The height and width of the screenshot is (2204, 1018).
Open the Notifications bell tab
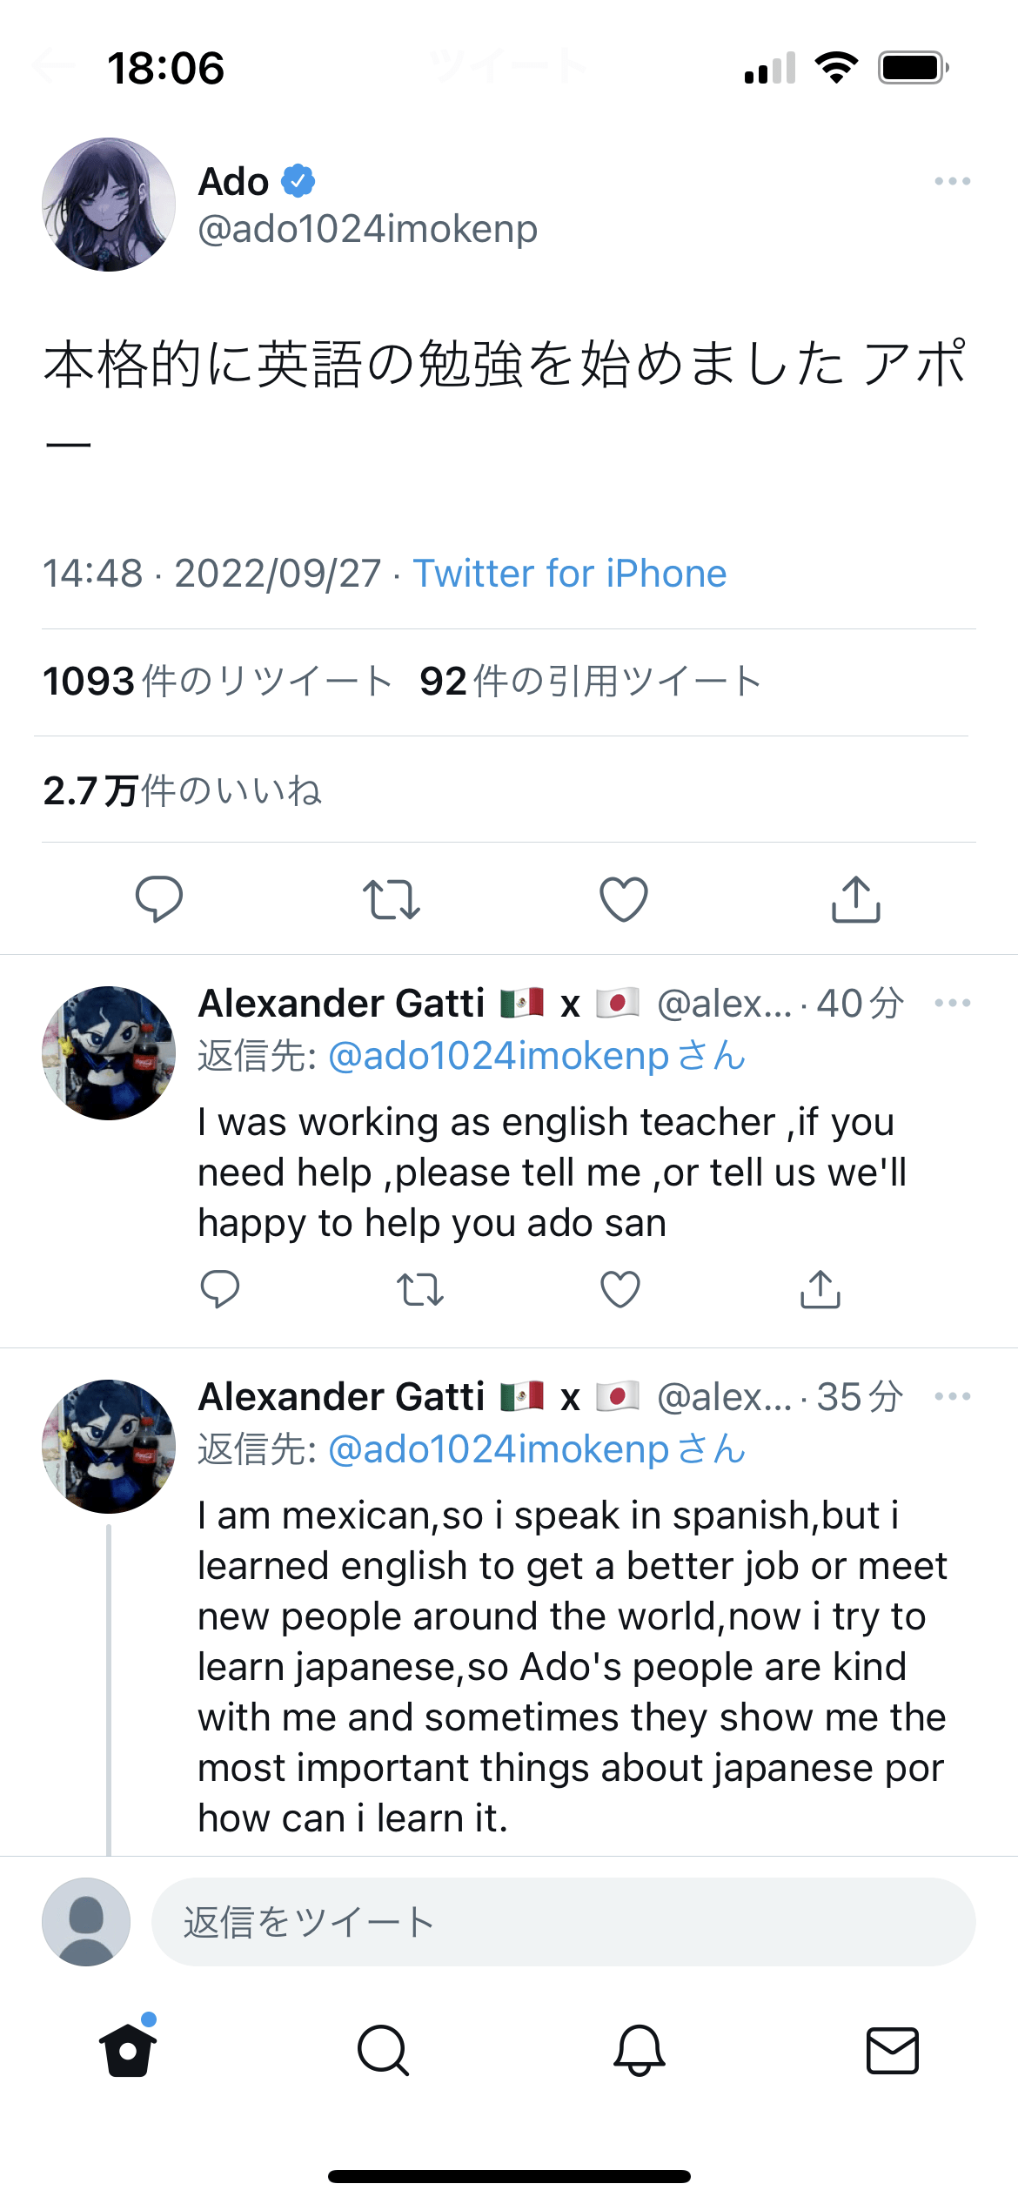(x=640, y=2051)
